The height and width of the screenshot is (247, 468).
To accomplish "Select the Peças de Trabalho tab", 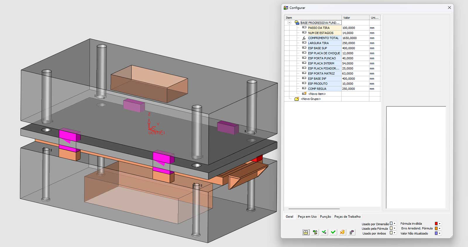I will click(x=347, y=217).
